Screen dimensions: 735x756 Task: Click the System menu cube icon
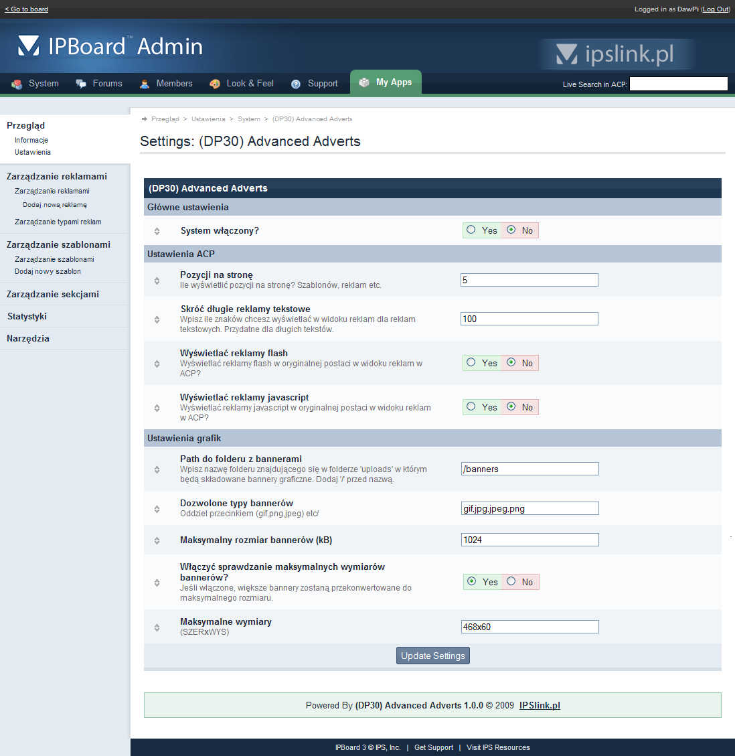click(17, 84)
